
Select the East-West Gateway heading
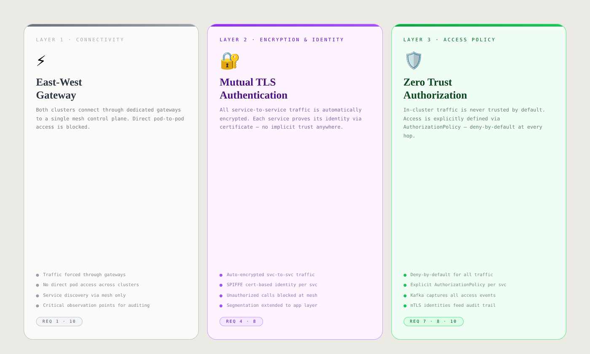click(59, 88)
